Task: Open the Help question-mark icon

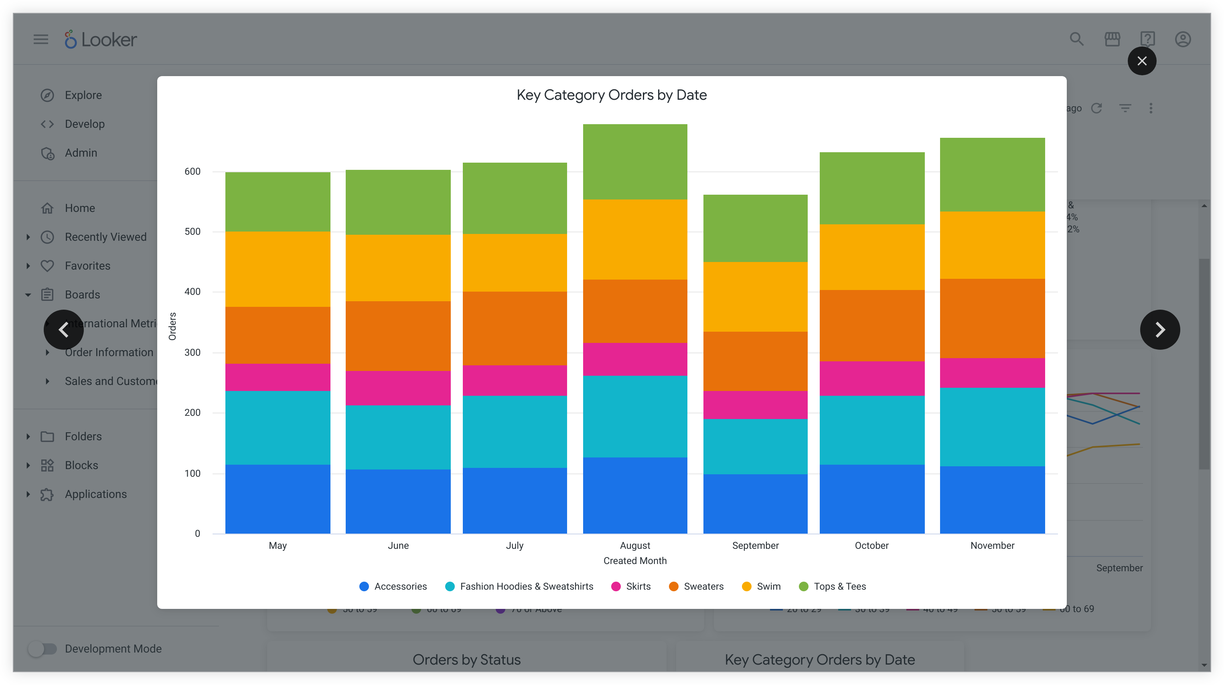Action: coord(1147,39)
